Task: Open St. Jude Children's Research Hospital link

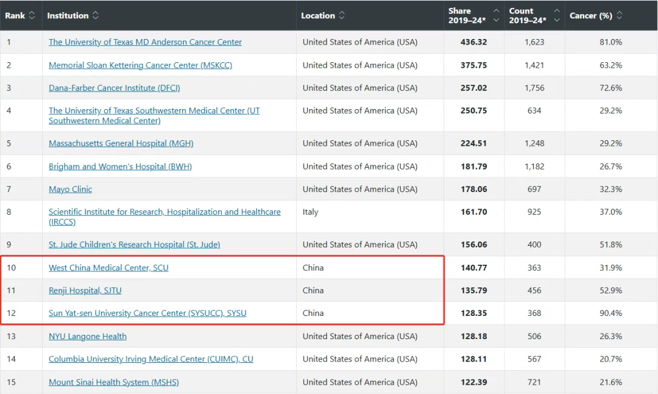Action: click(134, 245)
